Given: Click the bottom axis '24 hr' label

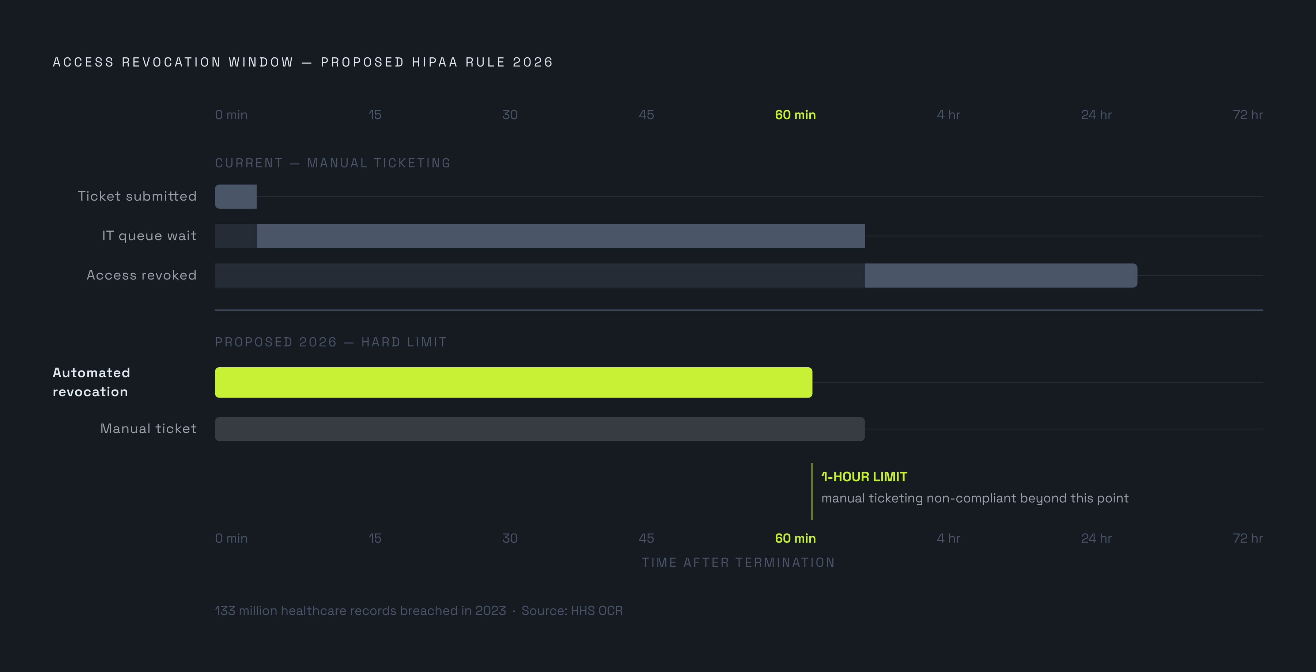Looking at the screenshot, I should (1096, 538).
